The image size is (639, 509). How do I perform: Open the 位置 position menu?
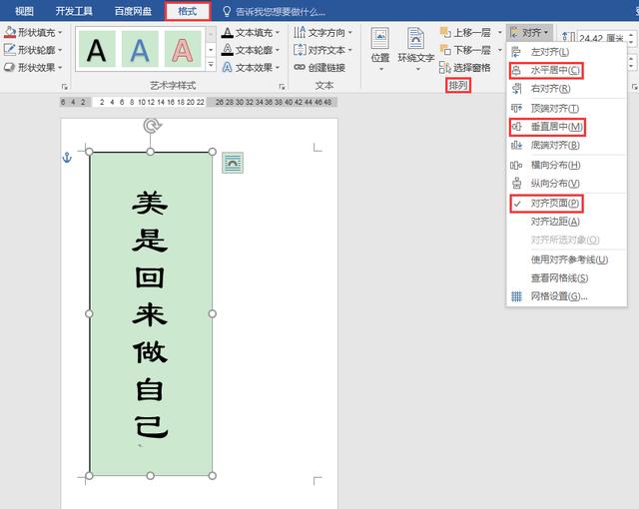click(380, 49)
